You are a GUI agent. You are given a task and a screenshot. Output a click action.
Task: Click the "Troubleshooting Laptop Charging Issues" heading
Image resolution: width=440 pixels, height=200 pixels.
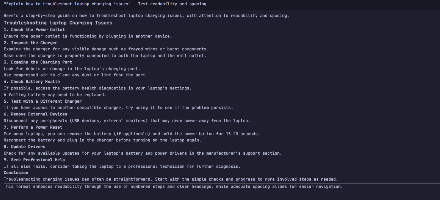click(x=58, y=23)
